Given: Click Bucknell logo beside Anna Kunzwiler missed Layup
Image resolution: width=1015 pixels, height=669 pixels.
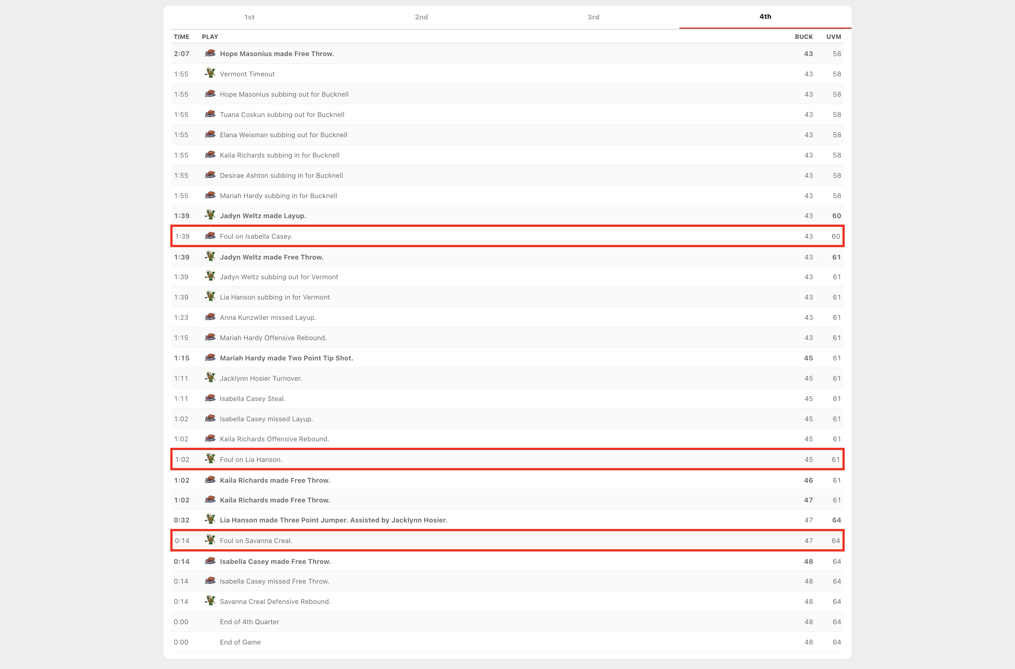Looking at the screenshot, I should (x=209, y=317).
